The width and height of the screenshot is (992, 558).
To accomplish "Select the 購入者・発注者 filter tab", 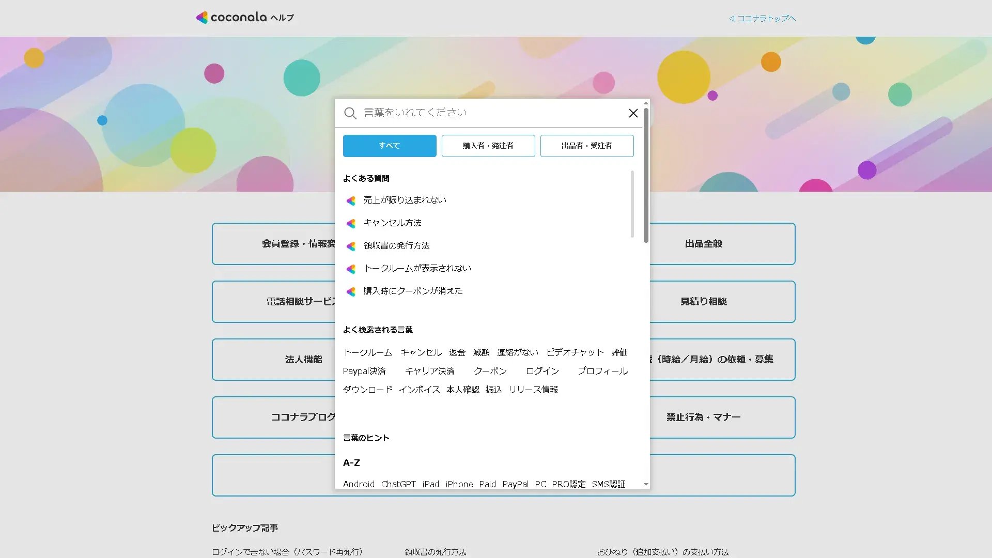I will pos(488,146).
